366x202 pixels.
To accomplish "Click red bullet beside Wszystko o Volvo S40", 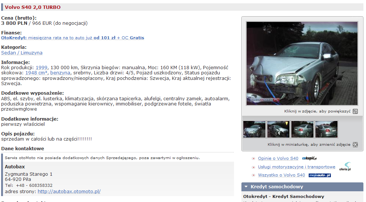I will click(x=254, y=175).
